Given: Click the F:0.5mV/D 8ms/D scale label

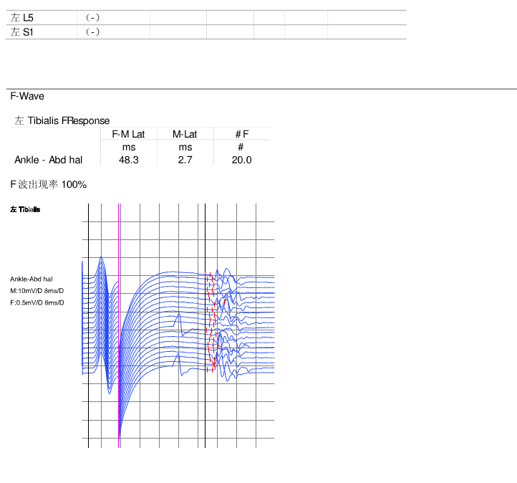Looking at the screenshot, I should 37,302.
